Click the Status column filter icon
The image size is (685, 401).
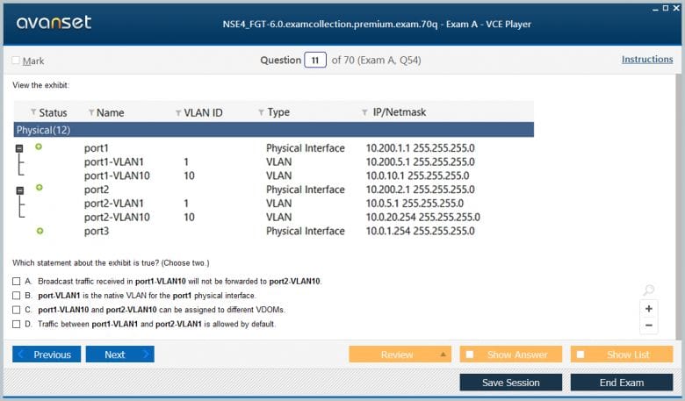coord(33,113)
